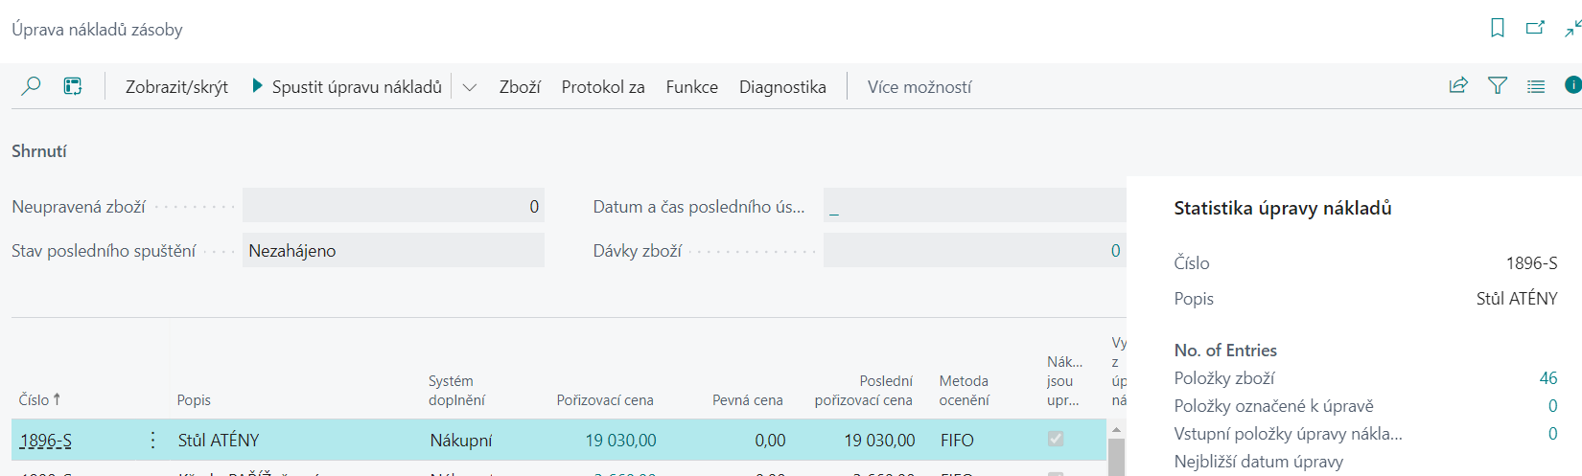Image resolution: width=1582 pixels, height=476 pixels.
Task: Sort by the Číslo column header
Action: pyautogui.click(x=39, y=399)
